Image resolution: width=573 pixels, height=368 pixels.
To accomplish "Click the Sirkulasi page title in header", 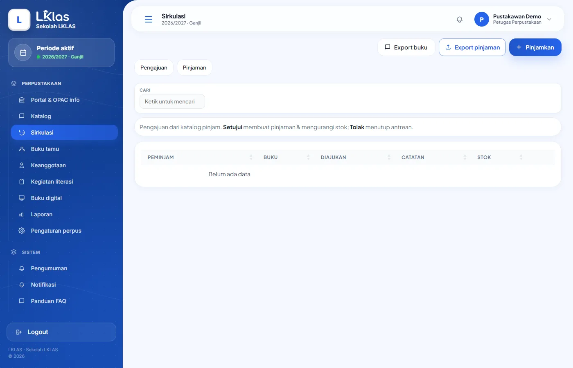I will coord(174,16).
